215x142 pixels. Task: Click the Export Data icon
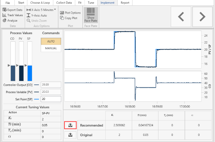4,10
